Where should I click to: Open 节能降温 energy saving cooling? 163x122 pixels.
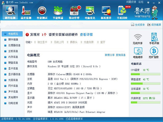pos(58,13)
